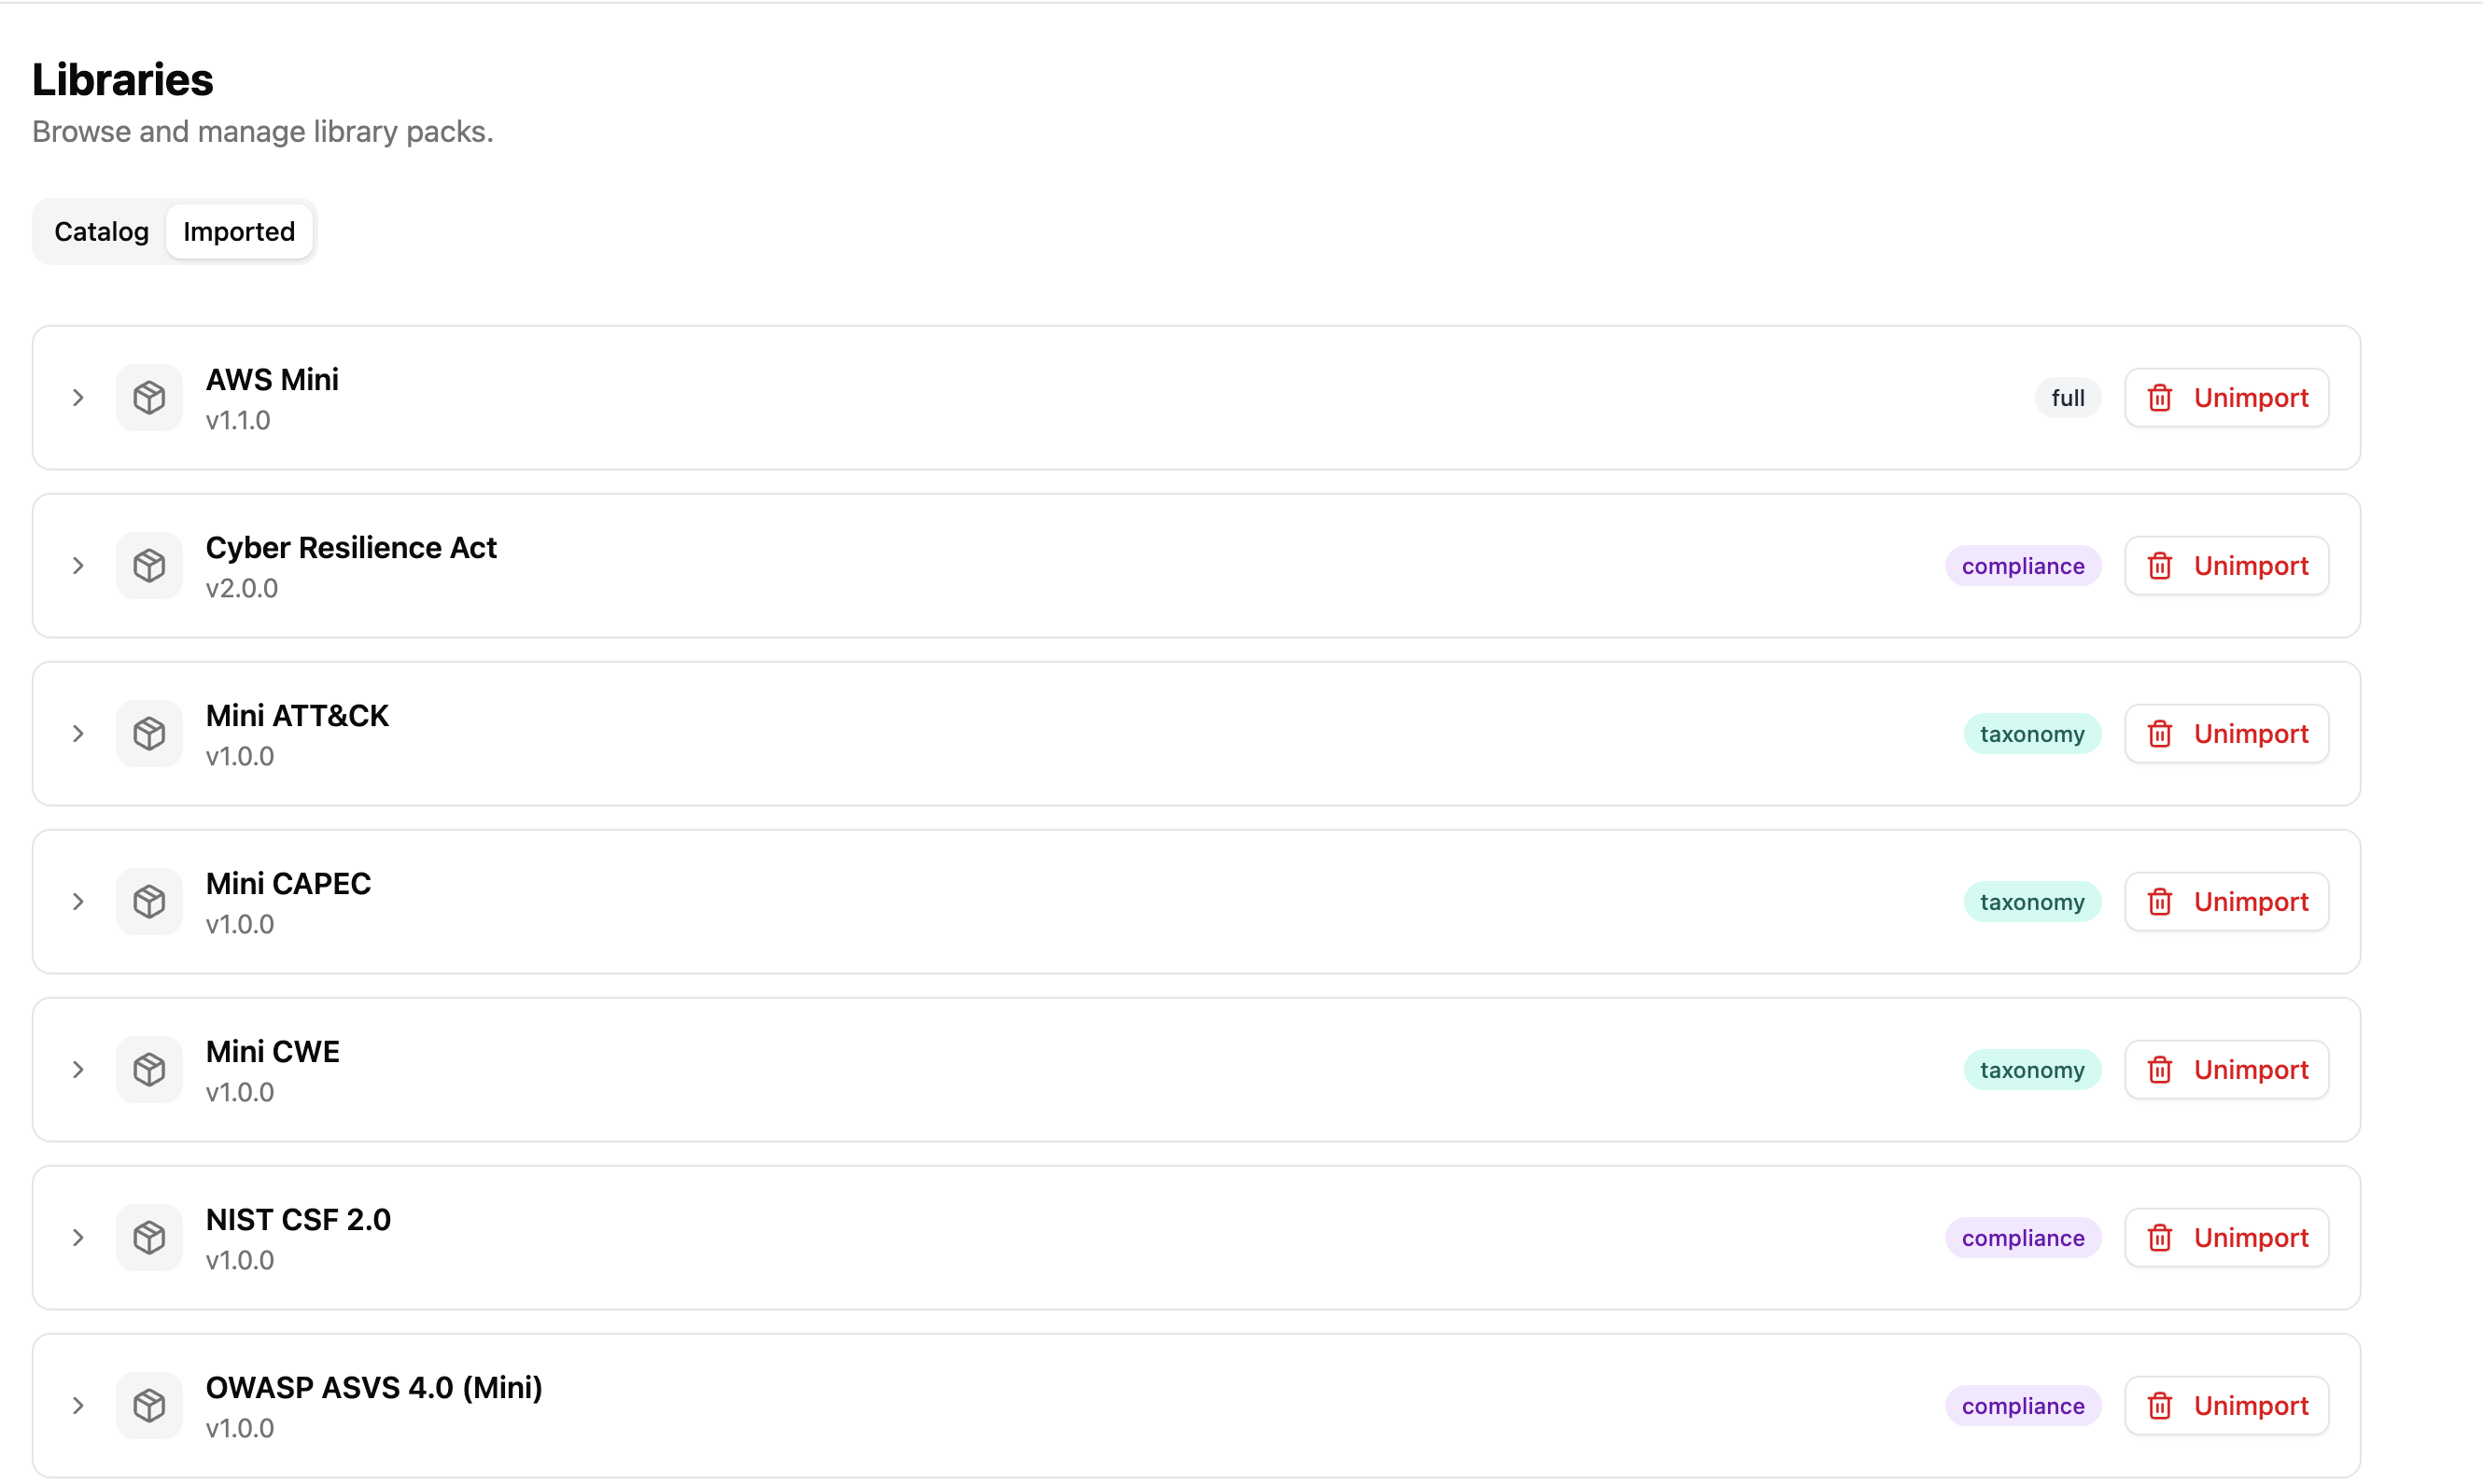
Task: Click the NIST CSF 2.0 package icon
Action: click(x=149, y=1238)
